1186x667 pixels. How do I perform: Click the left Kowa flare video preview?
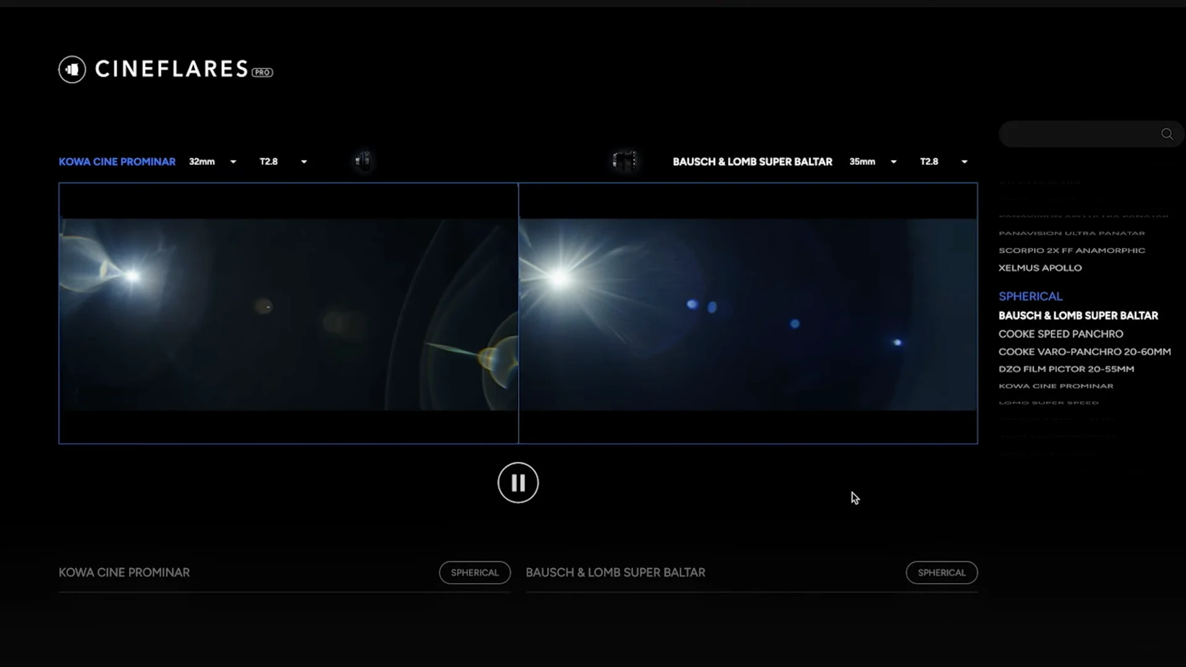(288, 312)
